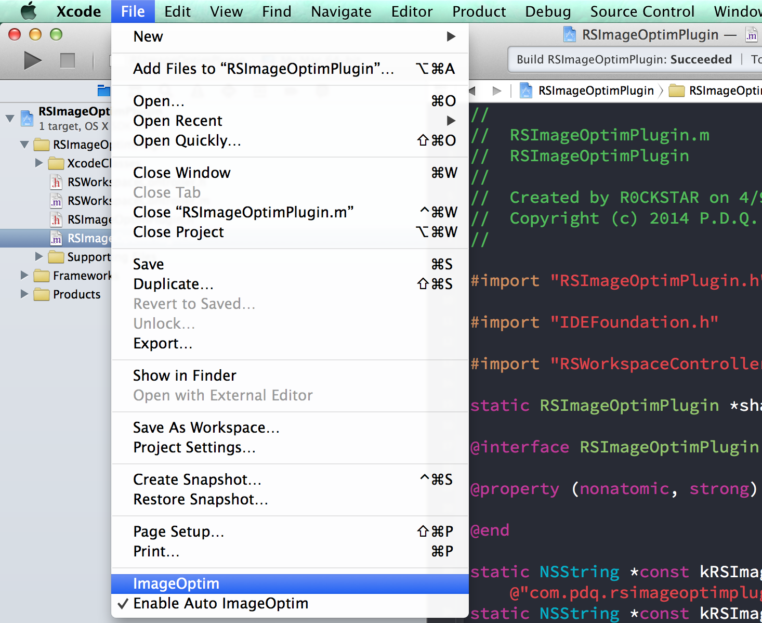Click the RSWorks header file icon
Image resolution: width=762 pixels, height=623 pixels.
pyautogui.click(x=56, y=182)
